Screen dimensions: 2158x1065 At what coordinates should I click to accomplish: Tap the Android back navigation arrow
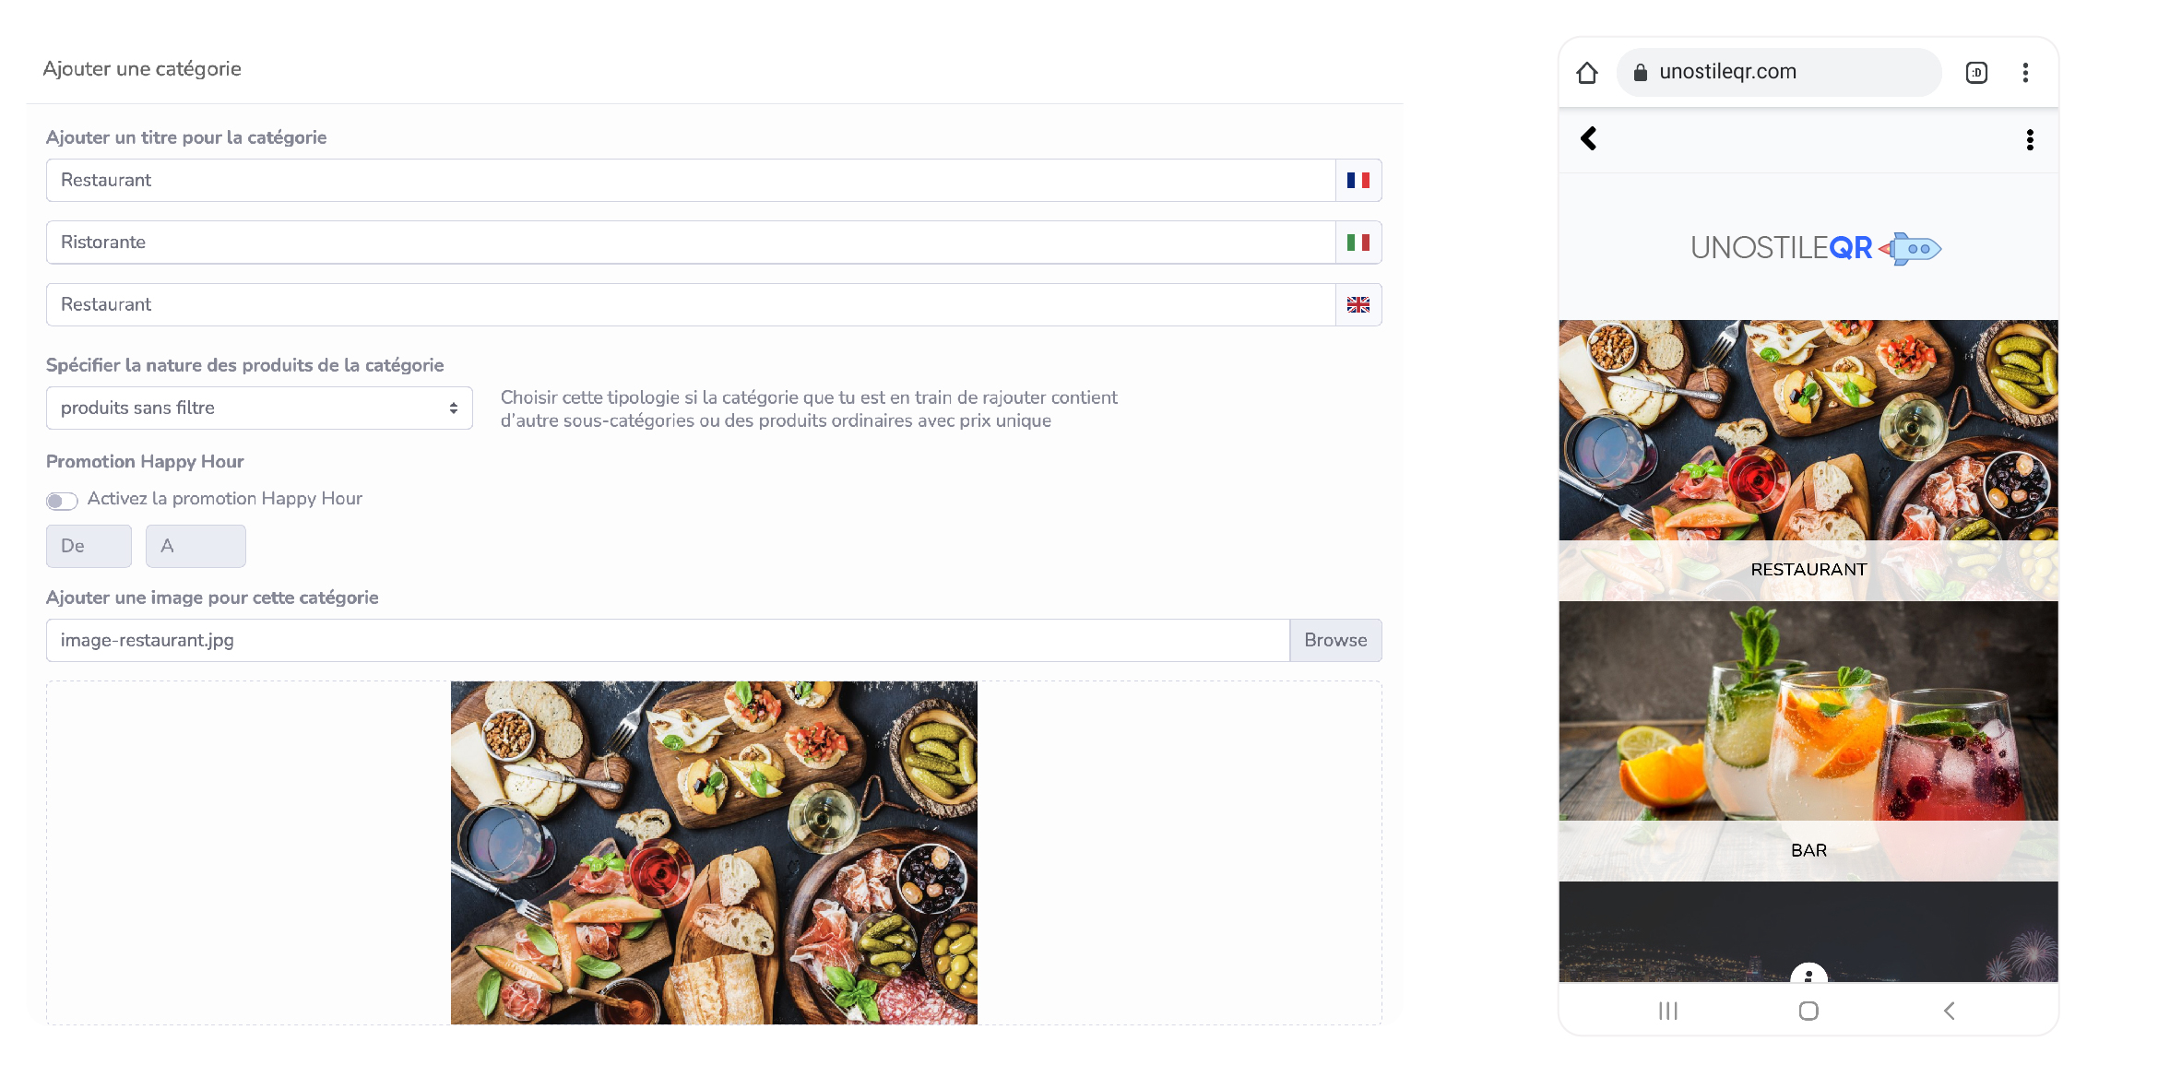[1949, 1011]
